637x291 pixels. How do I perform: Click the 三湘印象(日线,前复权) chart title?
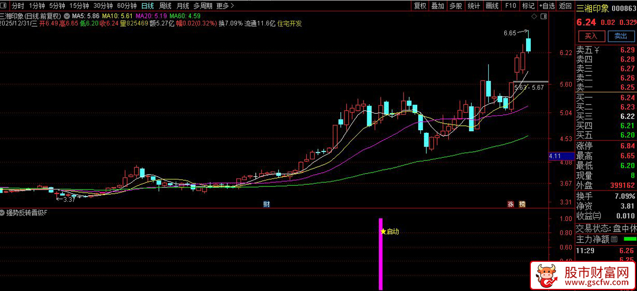click(31, 16)
